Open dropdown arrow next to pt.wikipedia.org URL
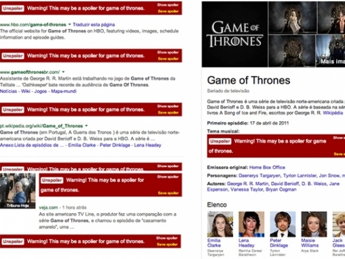Viewport: 345px width, 259px height. coord(87,126)
